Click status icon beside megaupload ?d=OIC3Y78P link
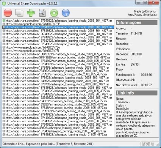 4,24
